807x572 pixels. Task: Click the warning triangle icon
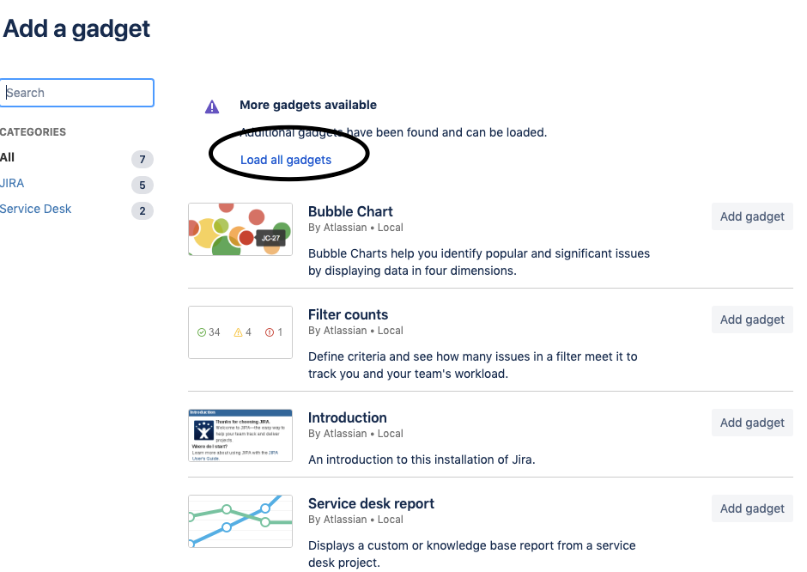pos(211,106)
